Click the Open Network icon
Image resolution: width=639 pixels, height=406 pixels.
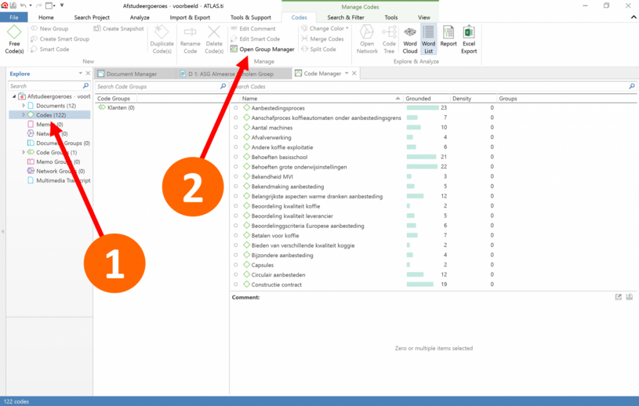pyautogui.click(x=367, y=39)
